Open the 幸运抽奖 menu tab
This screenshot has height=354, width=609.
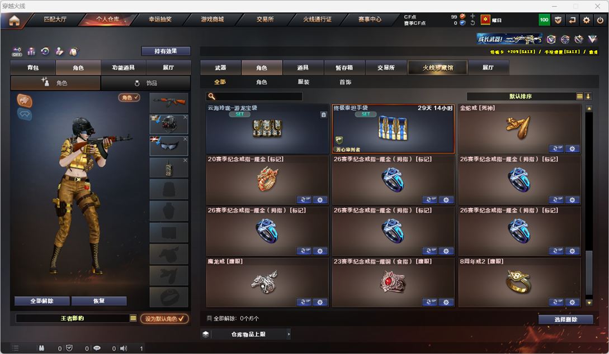(160, 19)
